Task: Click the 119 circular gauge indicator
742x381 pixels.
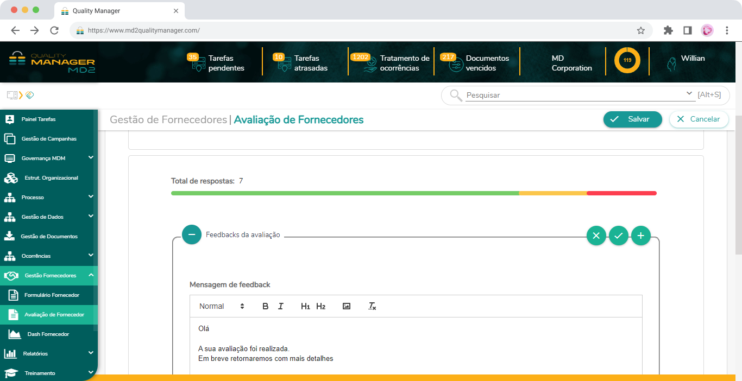Action: 627,61
